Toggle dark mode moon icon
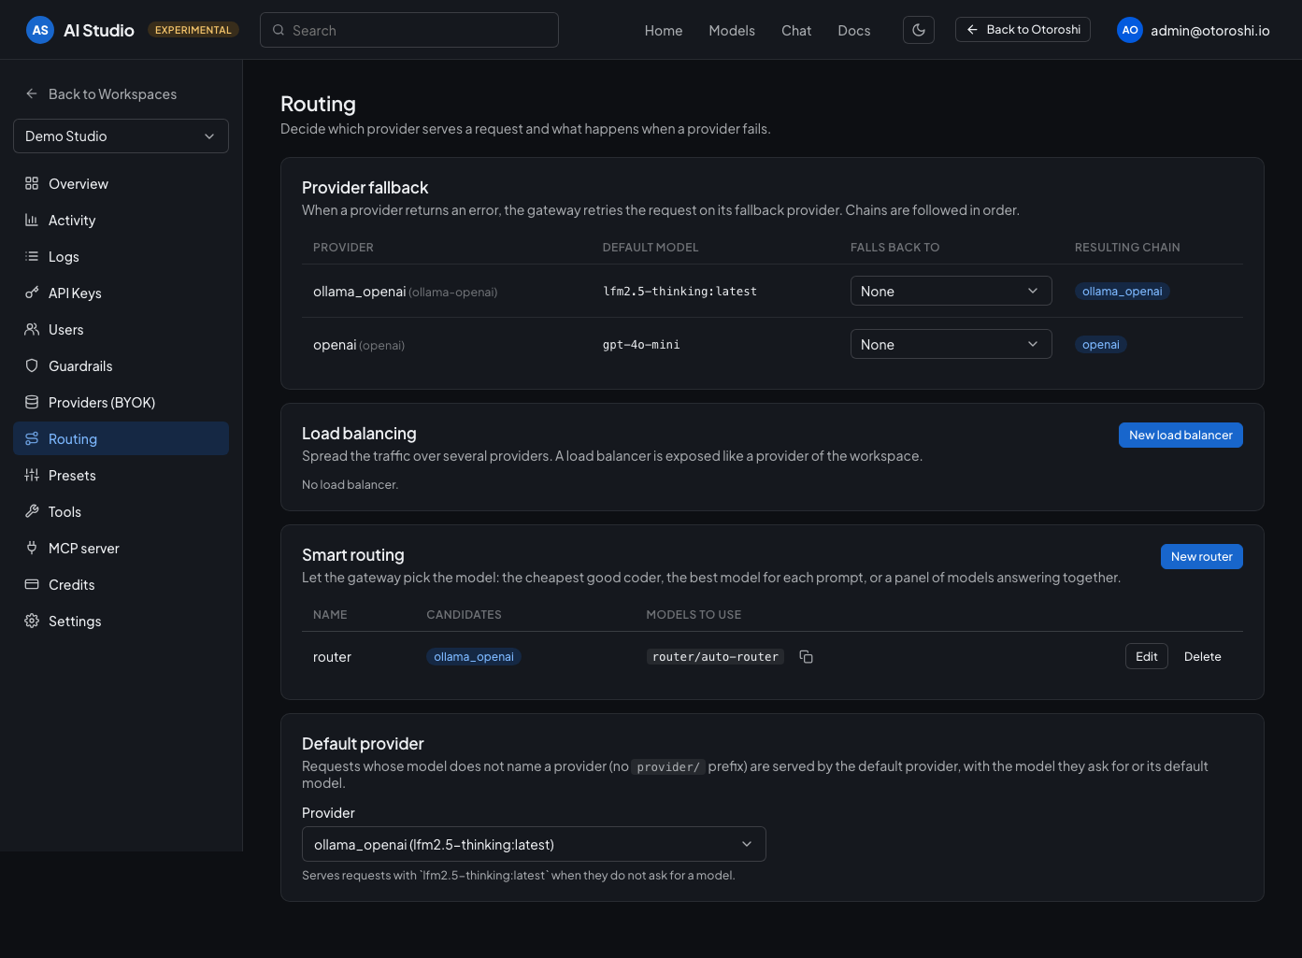Image resolution: width=1302 pixels, height=958 pixels. pos(919,30)
